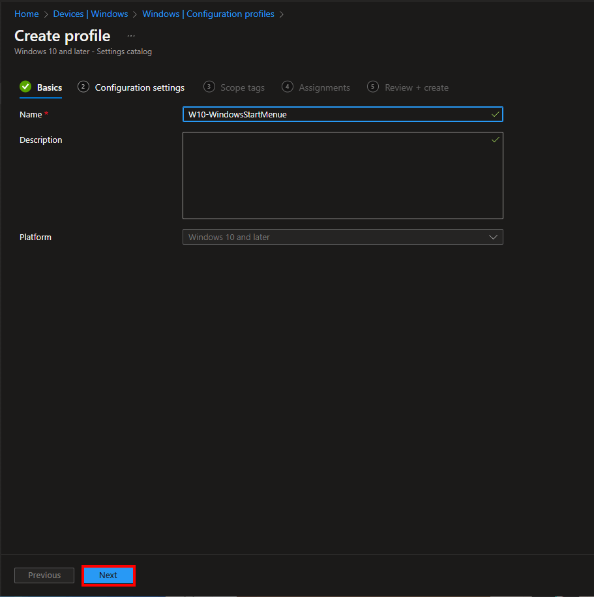Click the step 4 circle icon
Viewport: 594px width, 597px height.
[x=288, y=87]
